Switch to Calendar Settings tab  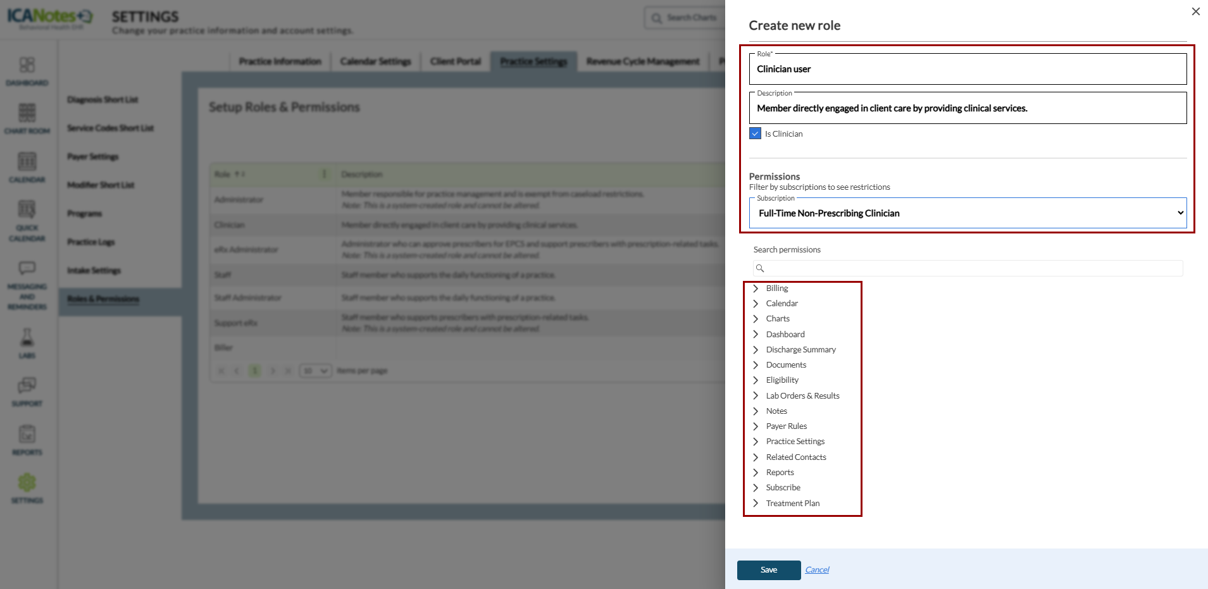pos(376,61)
